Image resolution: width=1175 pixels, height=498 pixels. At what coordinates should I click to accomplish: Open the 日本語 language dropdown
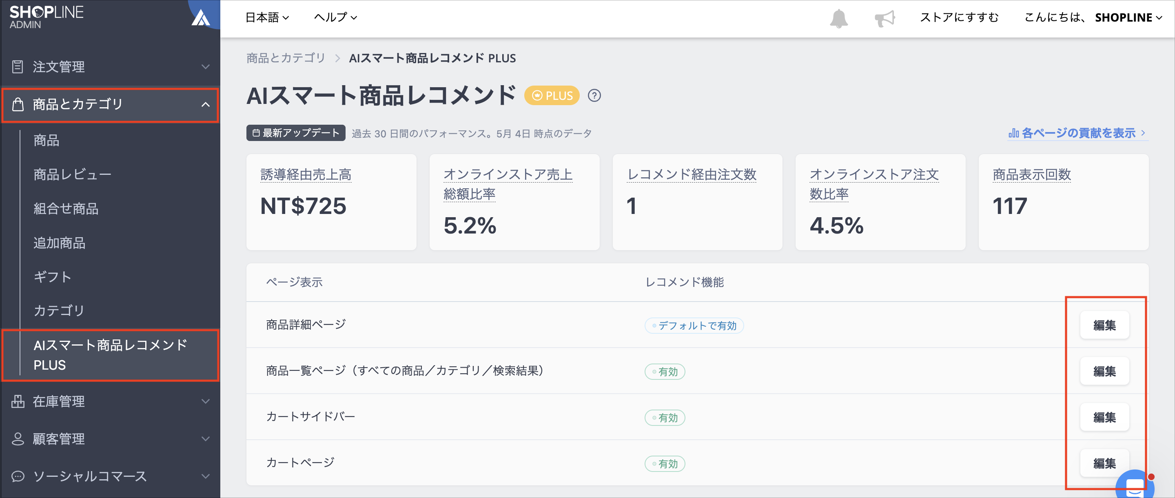(267, 17)
